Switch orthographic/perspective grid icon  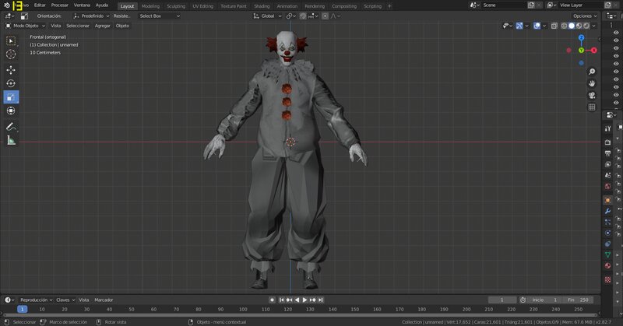tap(592, 107)
